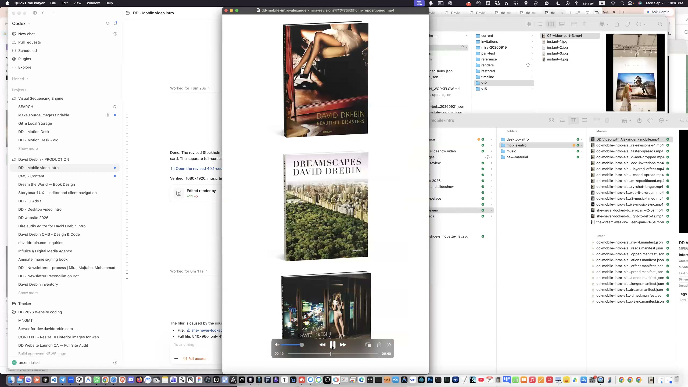
Task: Switch mobile-intro Finder window to list view
Action: [x=562, y=120]
